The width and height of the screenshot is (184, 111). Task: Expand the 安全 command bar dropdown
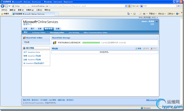tap(162, 14)
